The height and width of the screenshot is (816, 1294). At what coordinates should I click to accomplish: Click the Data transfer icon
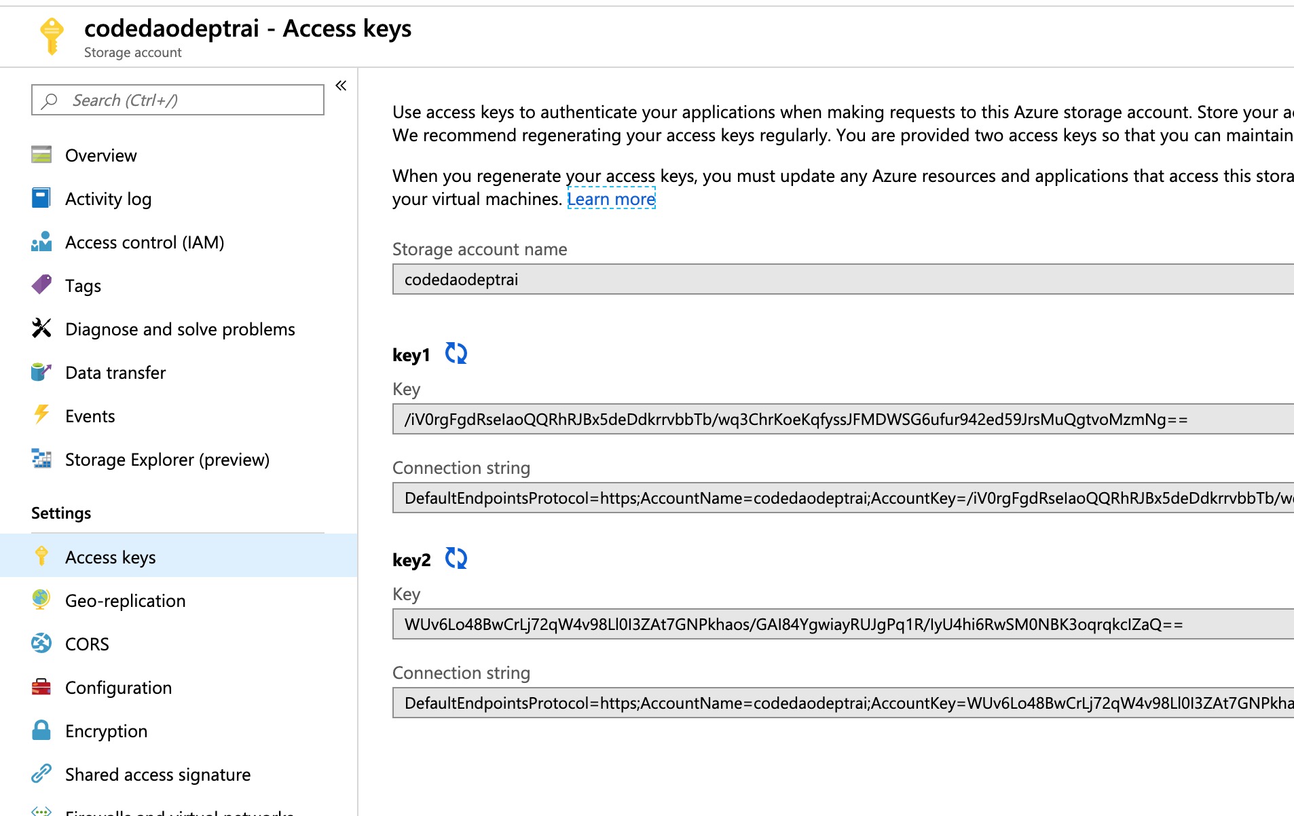point(41,372)
